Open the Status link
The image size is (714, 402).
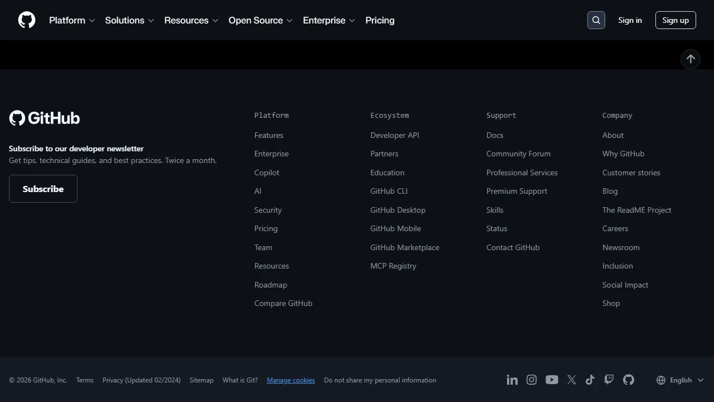point(497,228)
